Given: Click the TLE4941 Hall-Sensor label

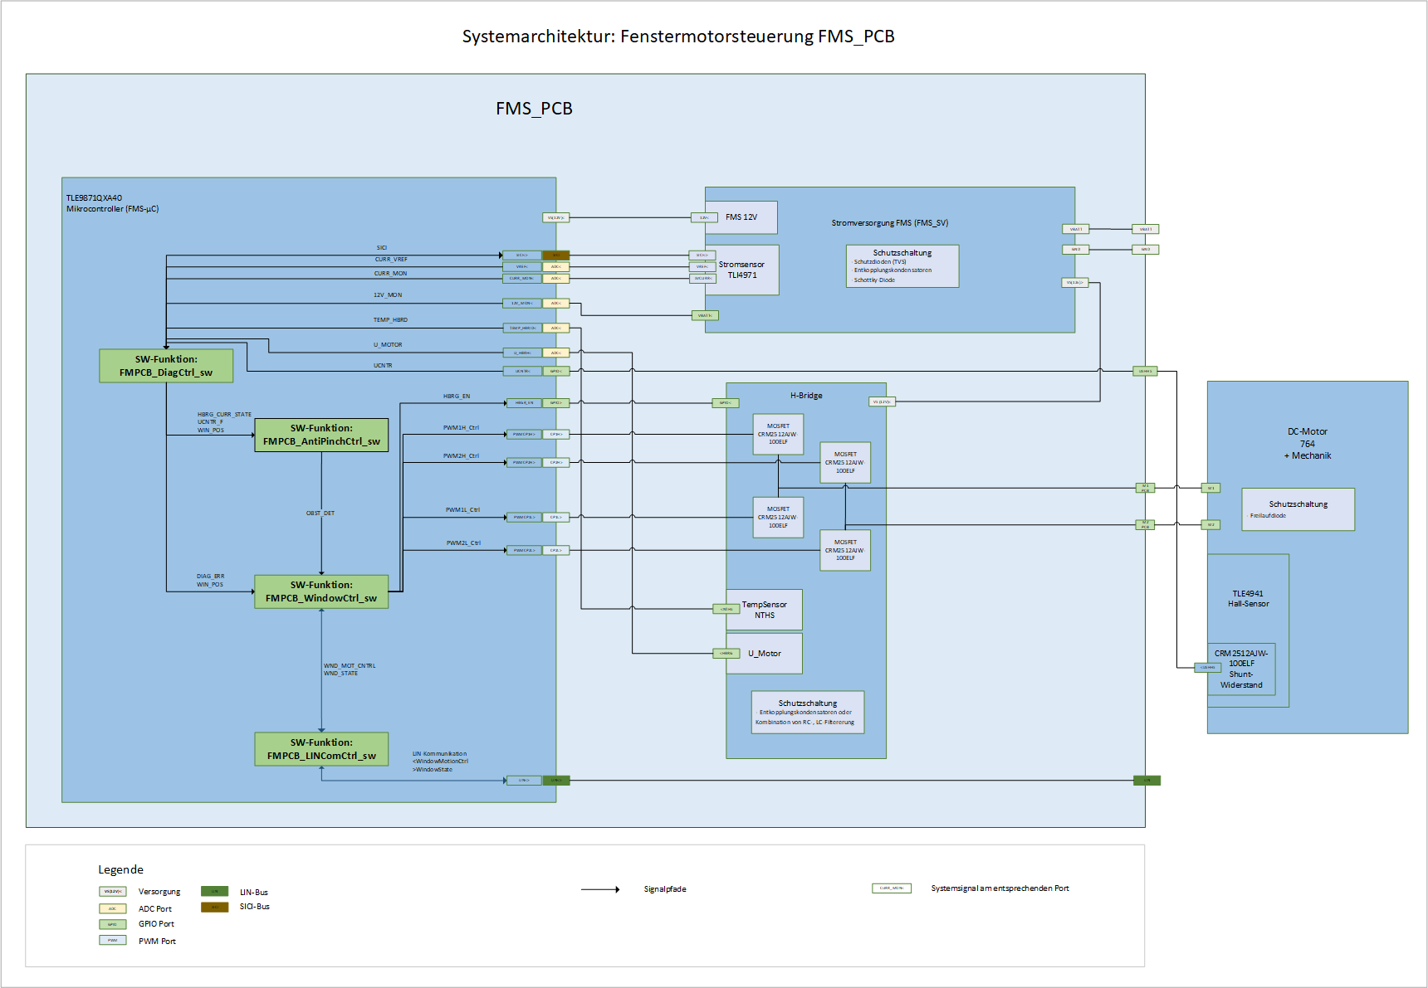Looking at the screenshot, I should tap(1248, 599).
